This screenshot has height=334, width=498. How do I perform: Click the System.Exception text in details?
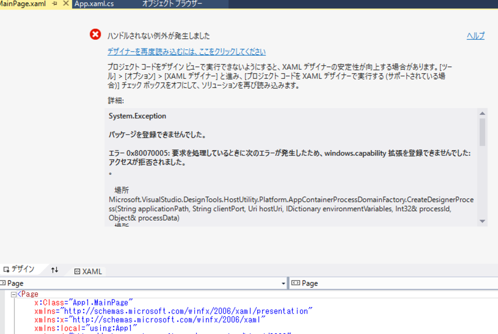click(138, 116)
